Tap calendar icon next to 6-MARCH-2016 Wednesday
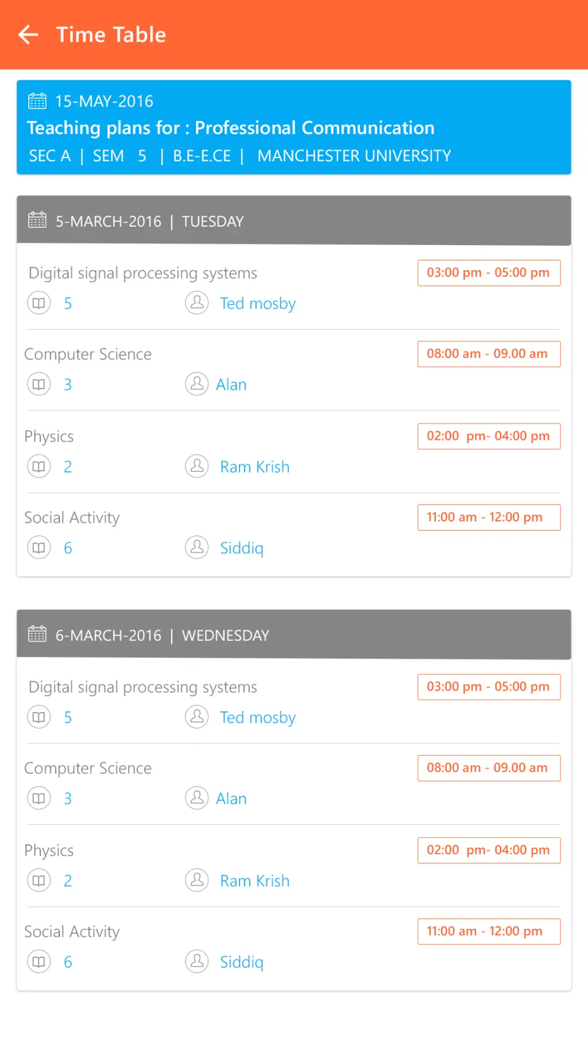This screenshot has height=1046, width=588. 37,635
